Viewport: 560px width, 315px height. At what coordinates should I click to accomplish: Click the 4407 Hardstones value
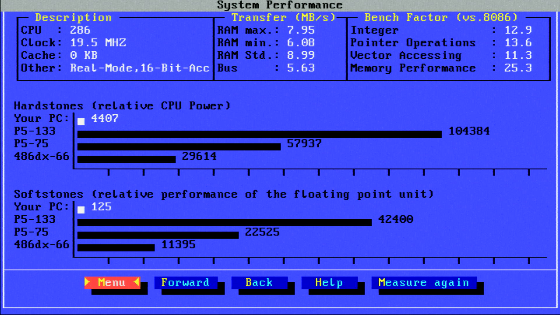pyautogui.click(x=105, y=118)
